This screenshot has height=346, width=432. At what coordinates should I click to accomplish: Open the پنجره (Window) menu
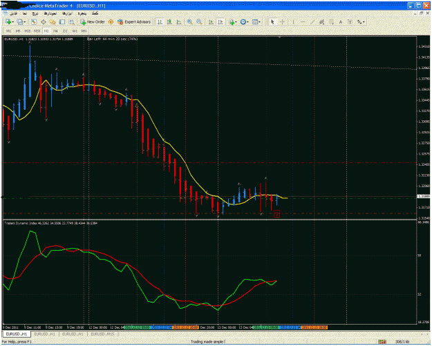(82, 13)
